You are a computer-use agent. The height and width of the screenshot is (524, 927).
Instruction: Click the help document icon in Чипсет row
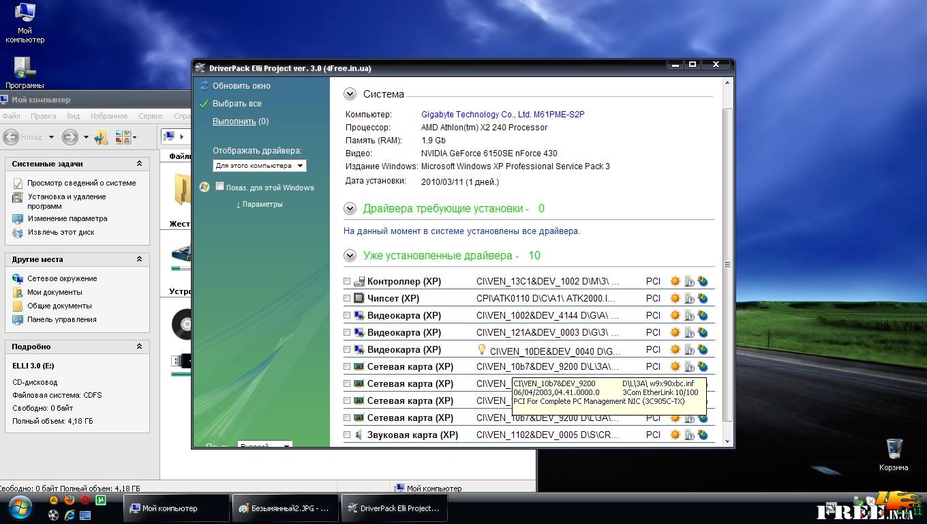[x=689, y=298]
